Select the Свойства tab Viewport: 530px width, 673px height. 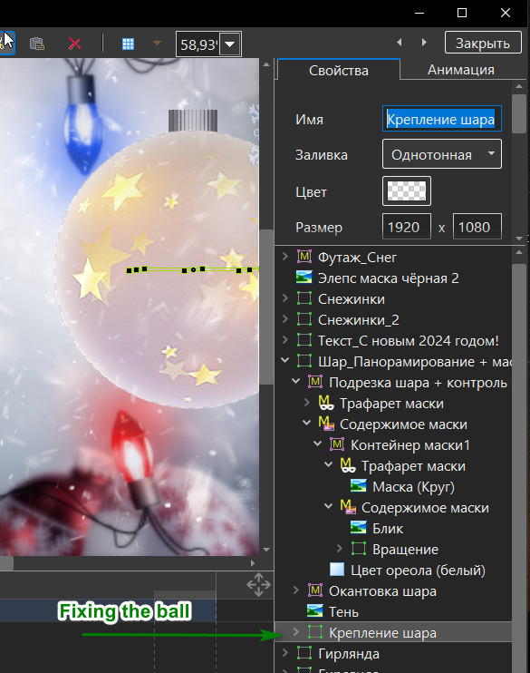338,70
